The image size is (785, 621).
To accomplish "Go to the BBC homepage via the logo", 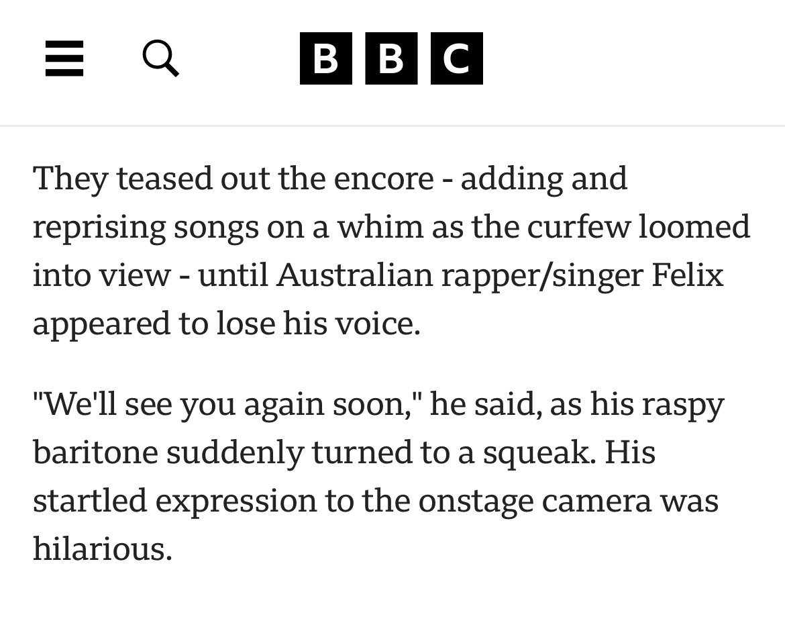I will tap(391, 58).
